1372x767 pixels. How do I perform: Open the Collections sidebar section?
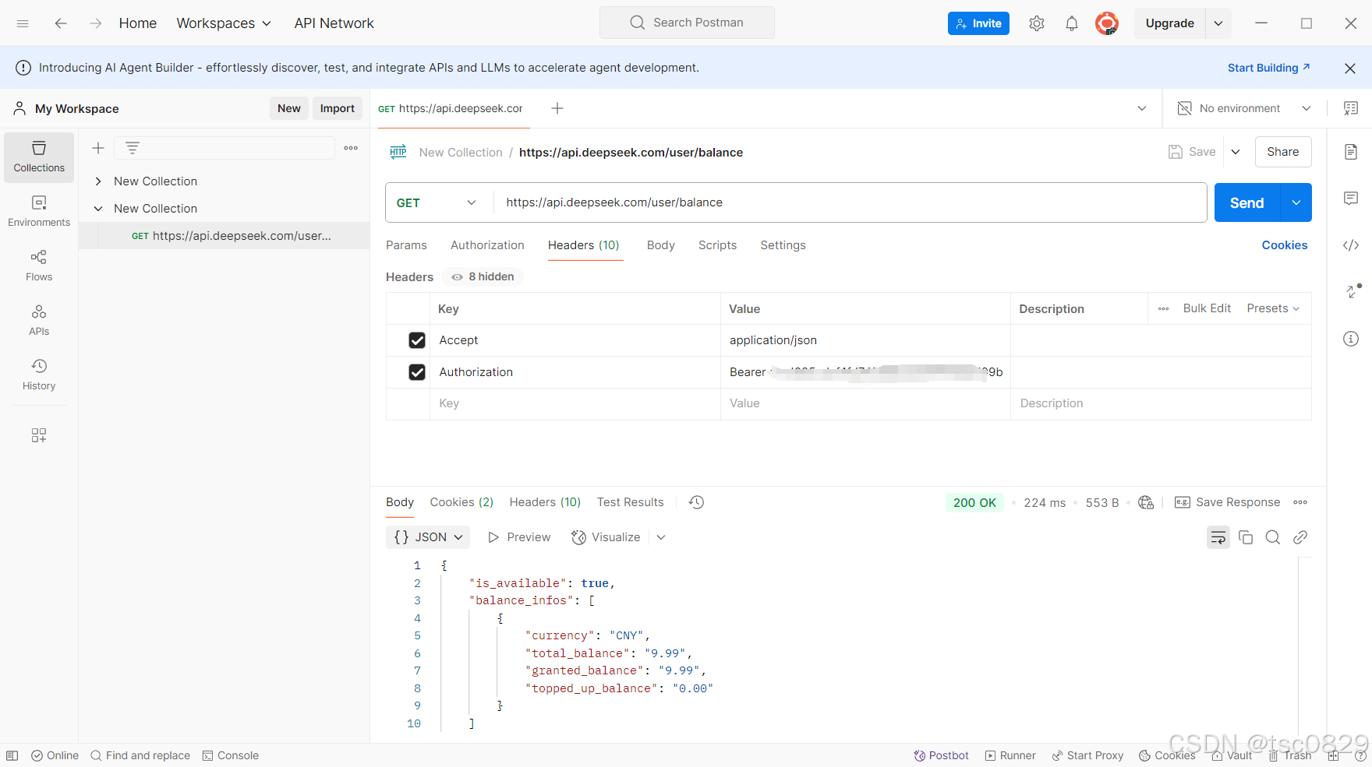[x=39, y=157]
